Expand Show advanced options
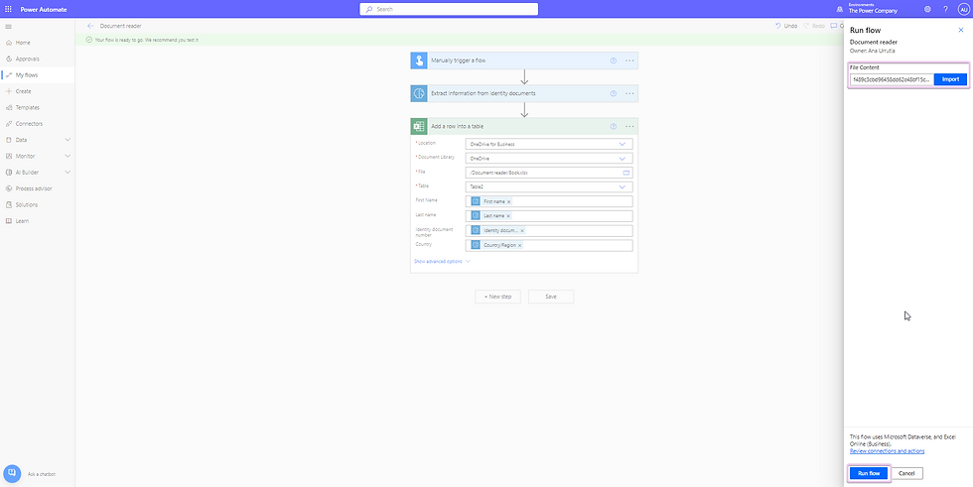The height and width of the screenshot is (487, 973). [x=442, y=262]
